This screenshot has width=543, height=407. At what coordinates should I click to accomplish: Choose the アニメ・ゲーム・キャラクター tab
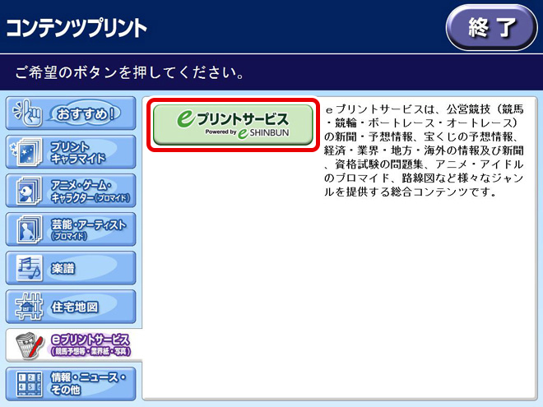71,191
